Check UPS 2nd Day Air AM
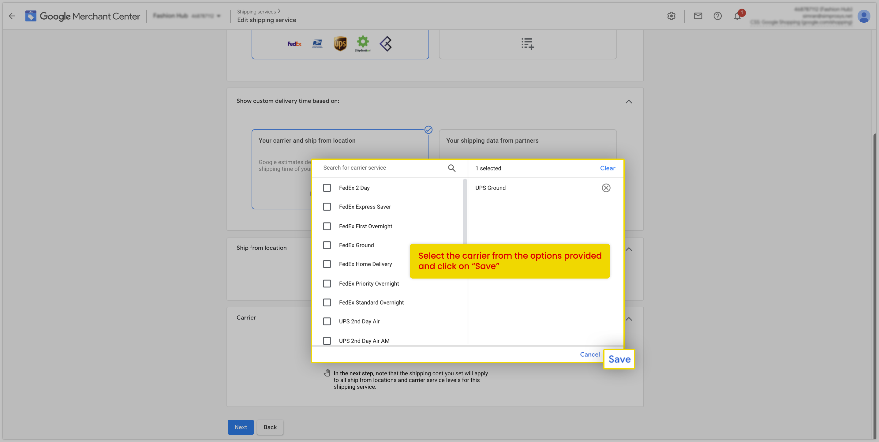Viewport: 879px width, 442px height. [327, 341]
